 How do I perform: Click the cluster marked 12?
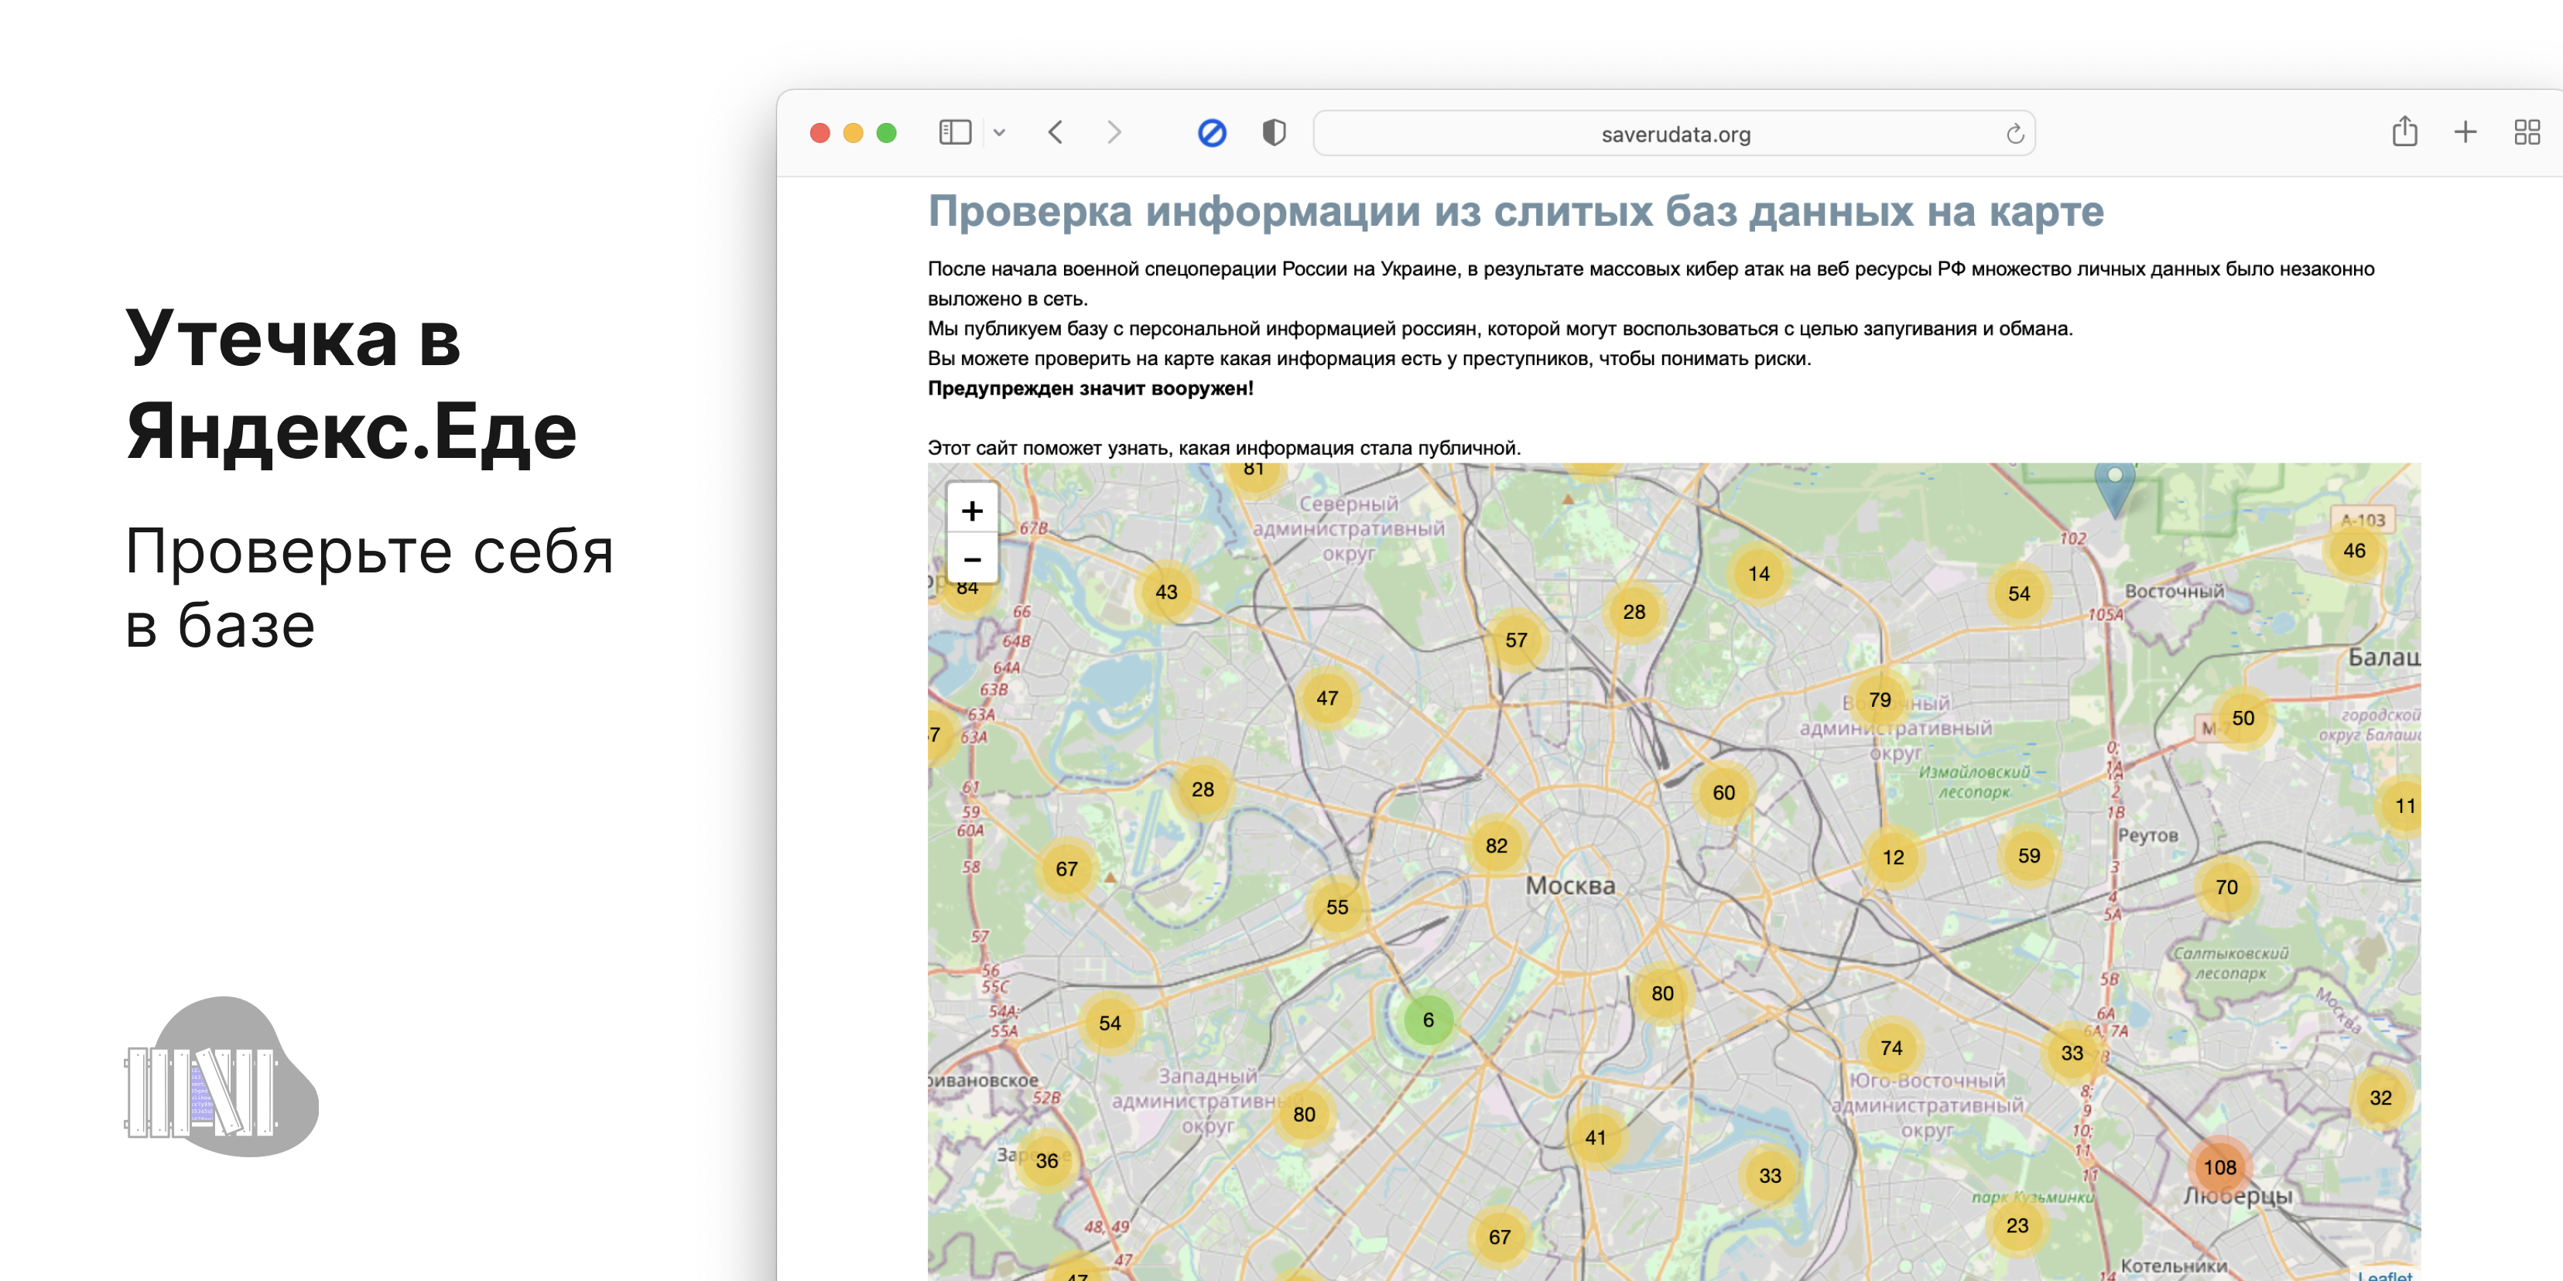pos(1892,857)
